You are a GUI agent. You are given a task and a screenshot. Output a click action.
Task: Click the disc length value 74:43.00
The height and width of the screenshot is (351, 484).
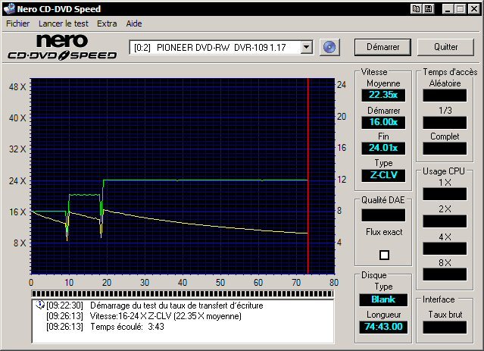coord(383,327)
